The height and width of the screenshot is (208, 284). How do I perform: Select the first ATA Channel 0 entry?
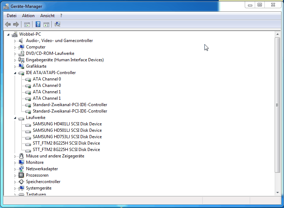coord(47,79)
